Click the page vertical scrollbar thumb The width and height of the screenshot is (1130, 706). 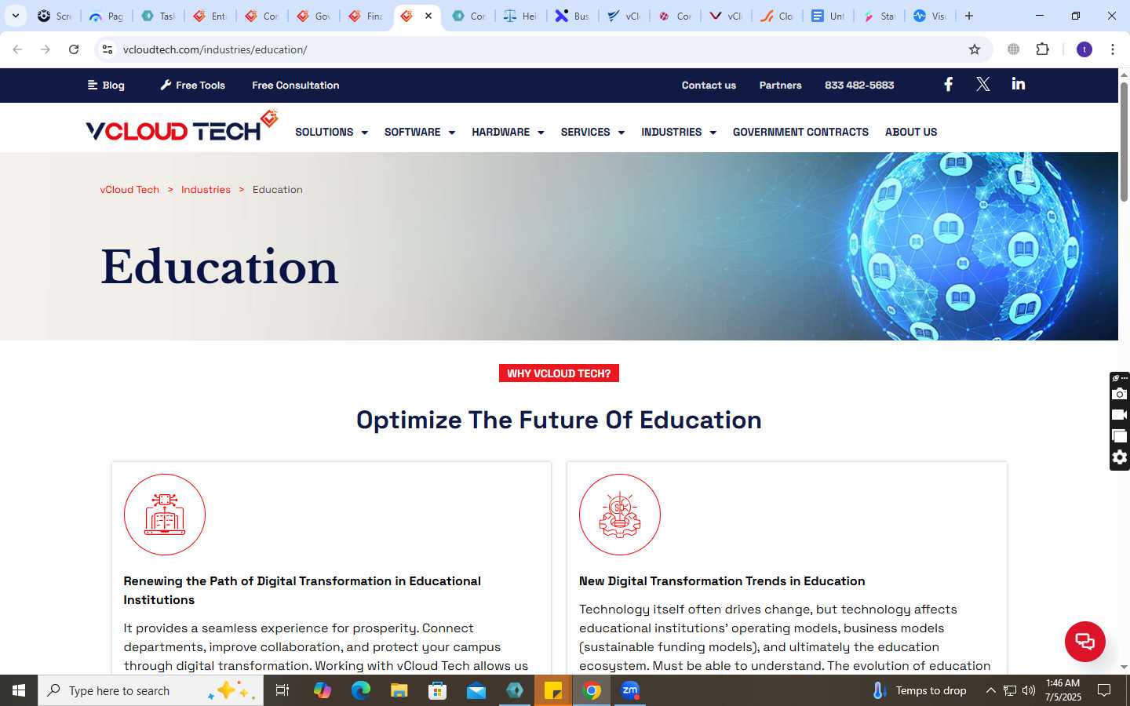click(1124, 141)
